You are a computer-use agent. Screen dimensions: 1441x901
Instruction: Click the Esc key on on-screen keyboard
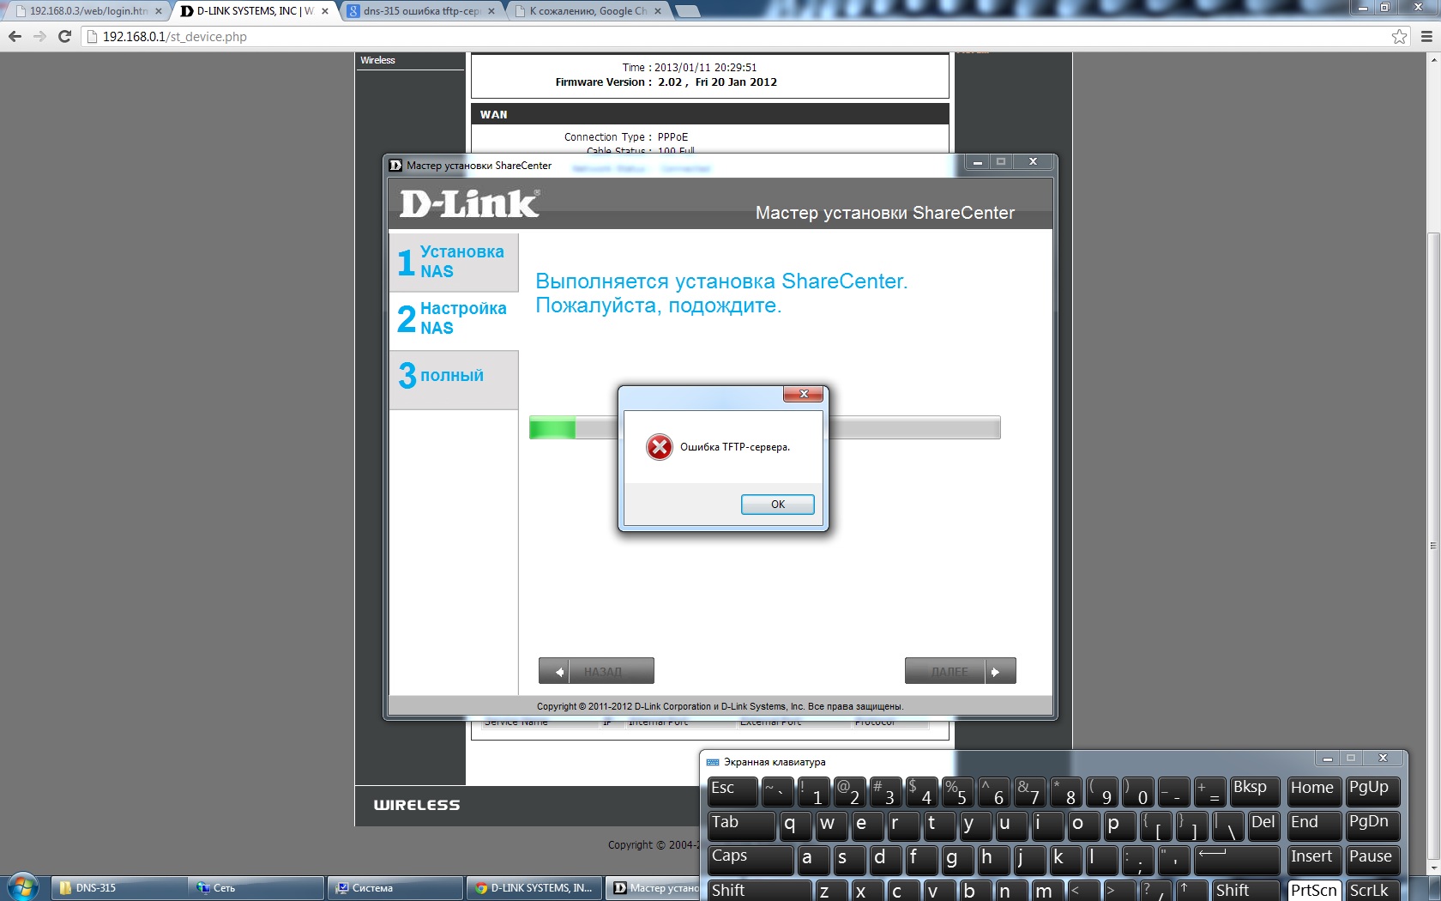pyautogui.click(x=733, y=791)
